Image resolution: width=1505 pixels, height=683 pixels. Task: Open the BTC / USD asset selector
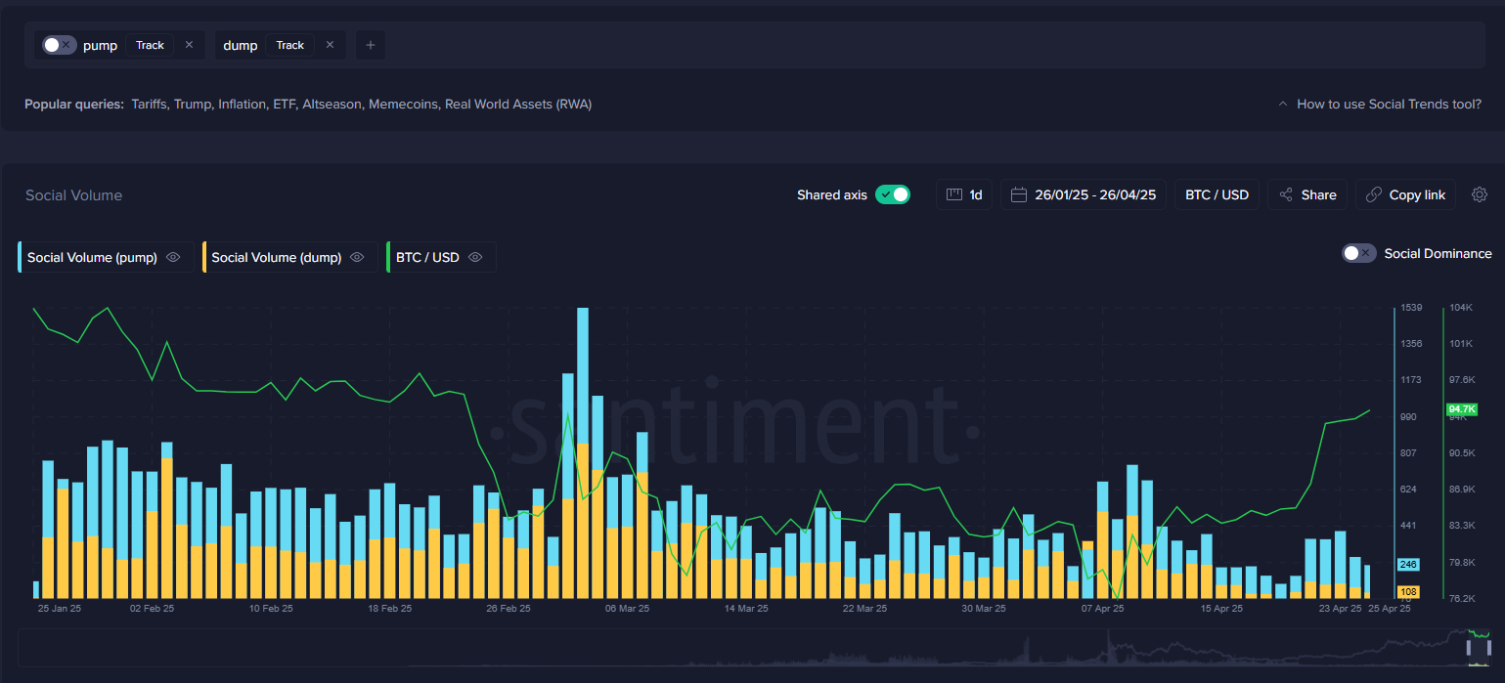(1217, 194)
